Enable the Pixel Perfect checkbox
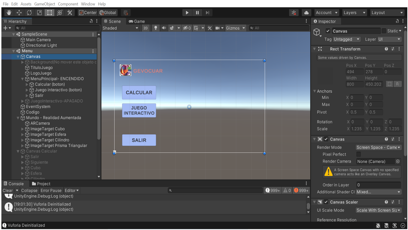 pyautogui.click(x=359, y=154)
